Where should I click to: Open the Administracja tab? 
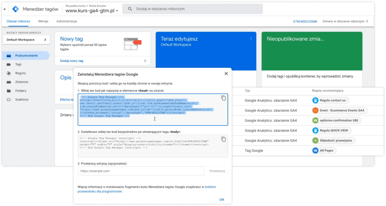pos(66,21)
